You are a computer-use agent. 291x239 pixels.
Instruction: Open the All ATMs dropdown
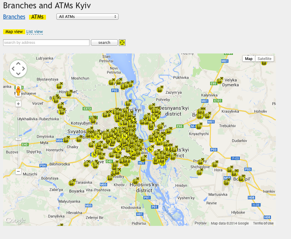tap(87, 17)
